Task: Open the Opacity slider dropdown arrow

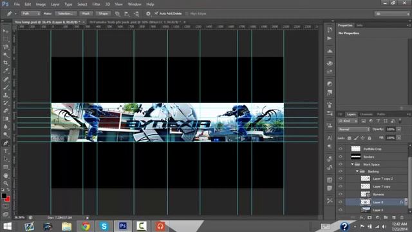Action: click(399, 130)
